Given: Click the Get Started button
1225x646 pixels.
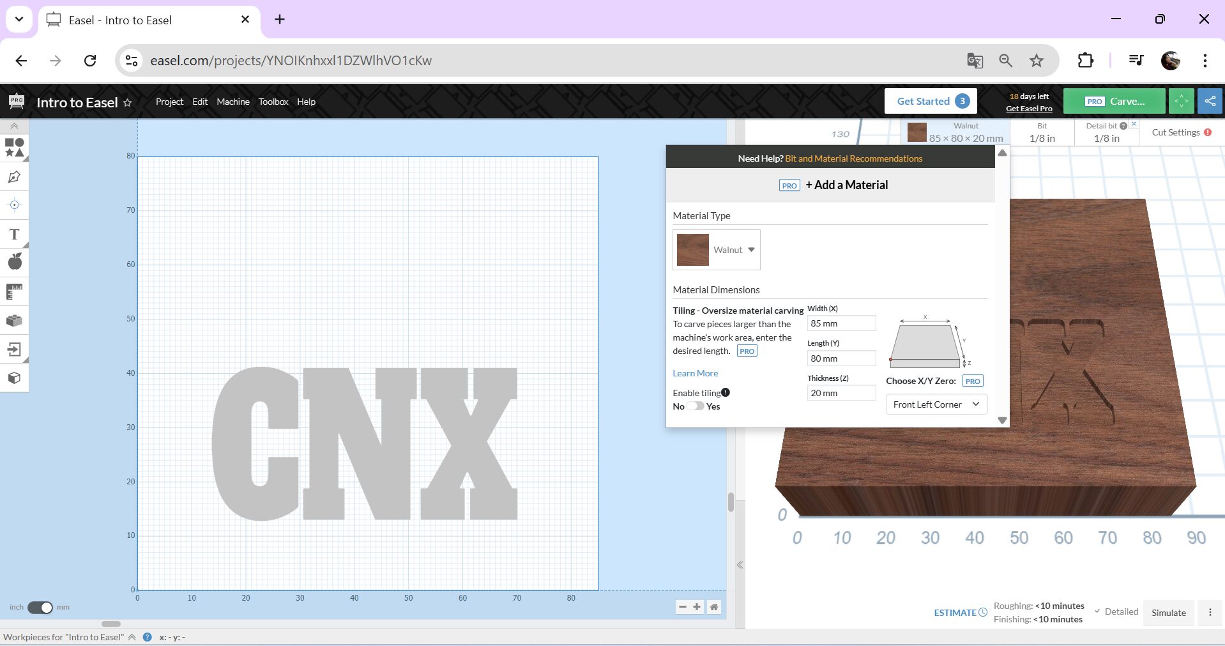Looking at the screenshot, I should [x=931, y=101].
